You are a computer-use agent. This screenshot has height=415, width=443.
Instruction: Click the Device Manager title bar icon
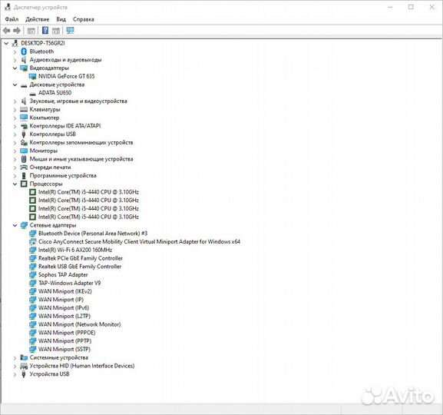coord(8,7)
